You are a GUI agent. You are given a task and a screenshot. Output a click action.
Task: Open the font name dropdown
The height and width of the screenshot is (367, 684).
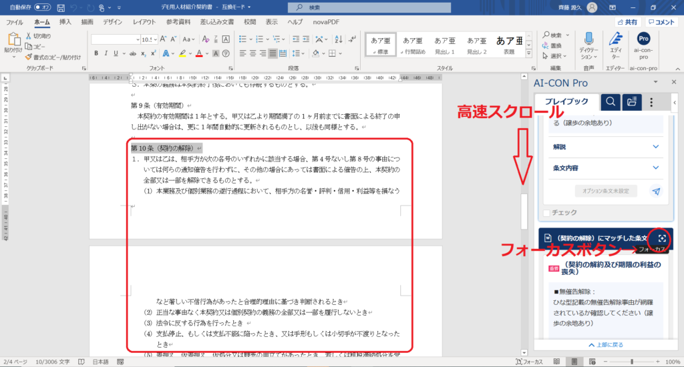click(x=138, y=39)
